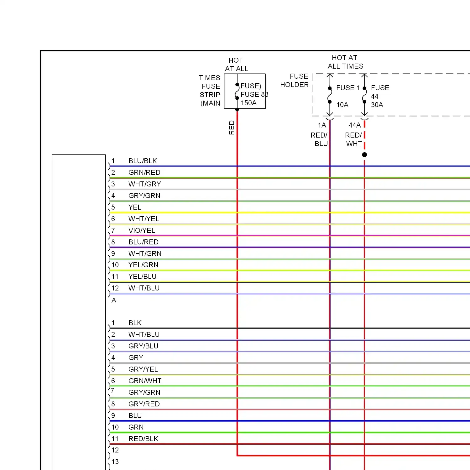Click the vertical RED wire label
The width and height of the screenshot is (470, 470).
coord(232,128)
